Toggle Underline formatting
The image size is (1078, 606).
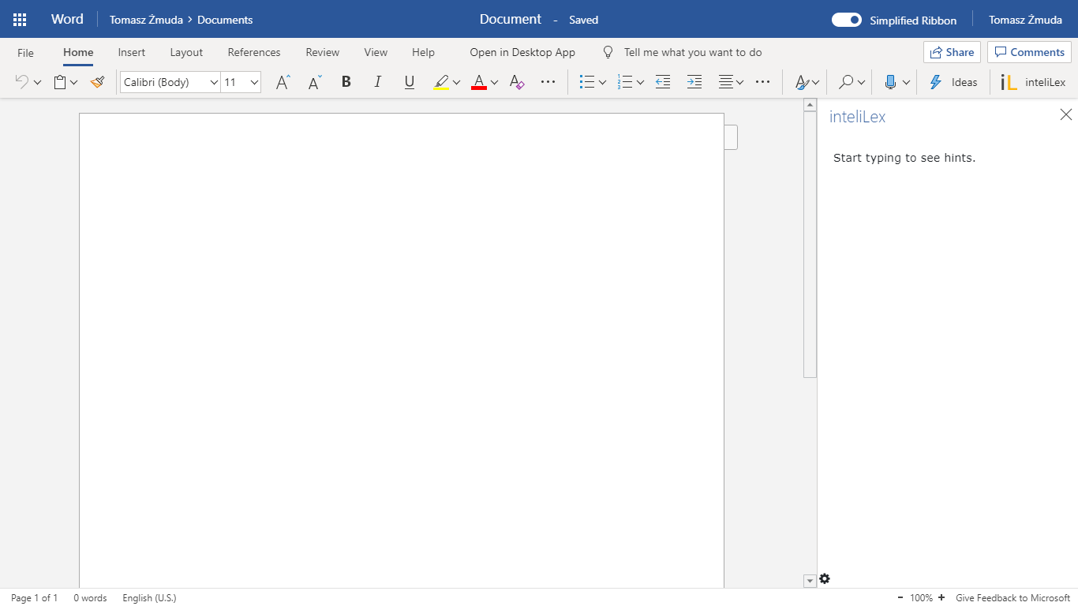pos(409,82)
